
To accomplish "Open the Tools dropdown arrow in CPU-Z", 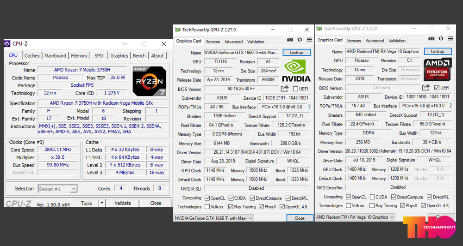I will pos(102,203).
